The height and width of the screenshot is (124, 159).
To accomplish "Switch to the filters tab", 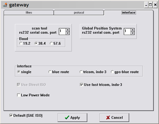I will [29, 13].
